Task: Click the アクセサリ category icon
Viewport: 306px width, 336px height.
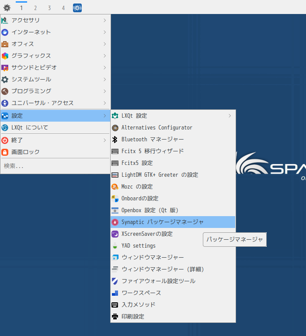Action: tap(5, 21)
